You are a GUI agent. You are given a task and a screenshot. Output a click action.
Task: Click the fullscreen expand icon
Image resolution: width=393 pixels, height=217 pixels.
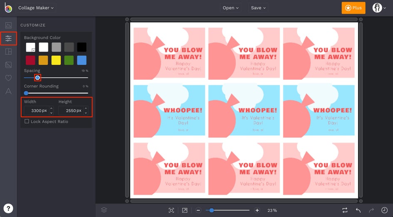click(x=185, y=210)
